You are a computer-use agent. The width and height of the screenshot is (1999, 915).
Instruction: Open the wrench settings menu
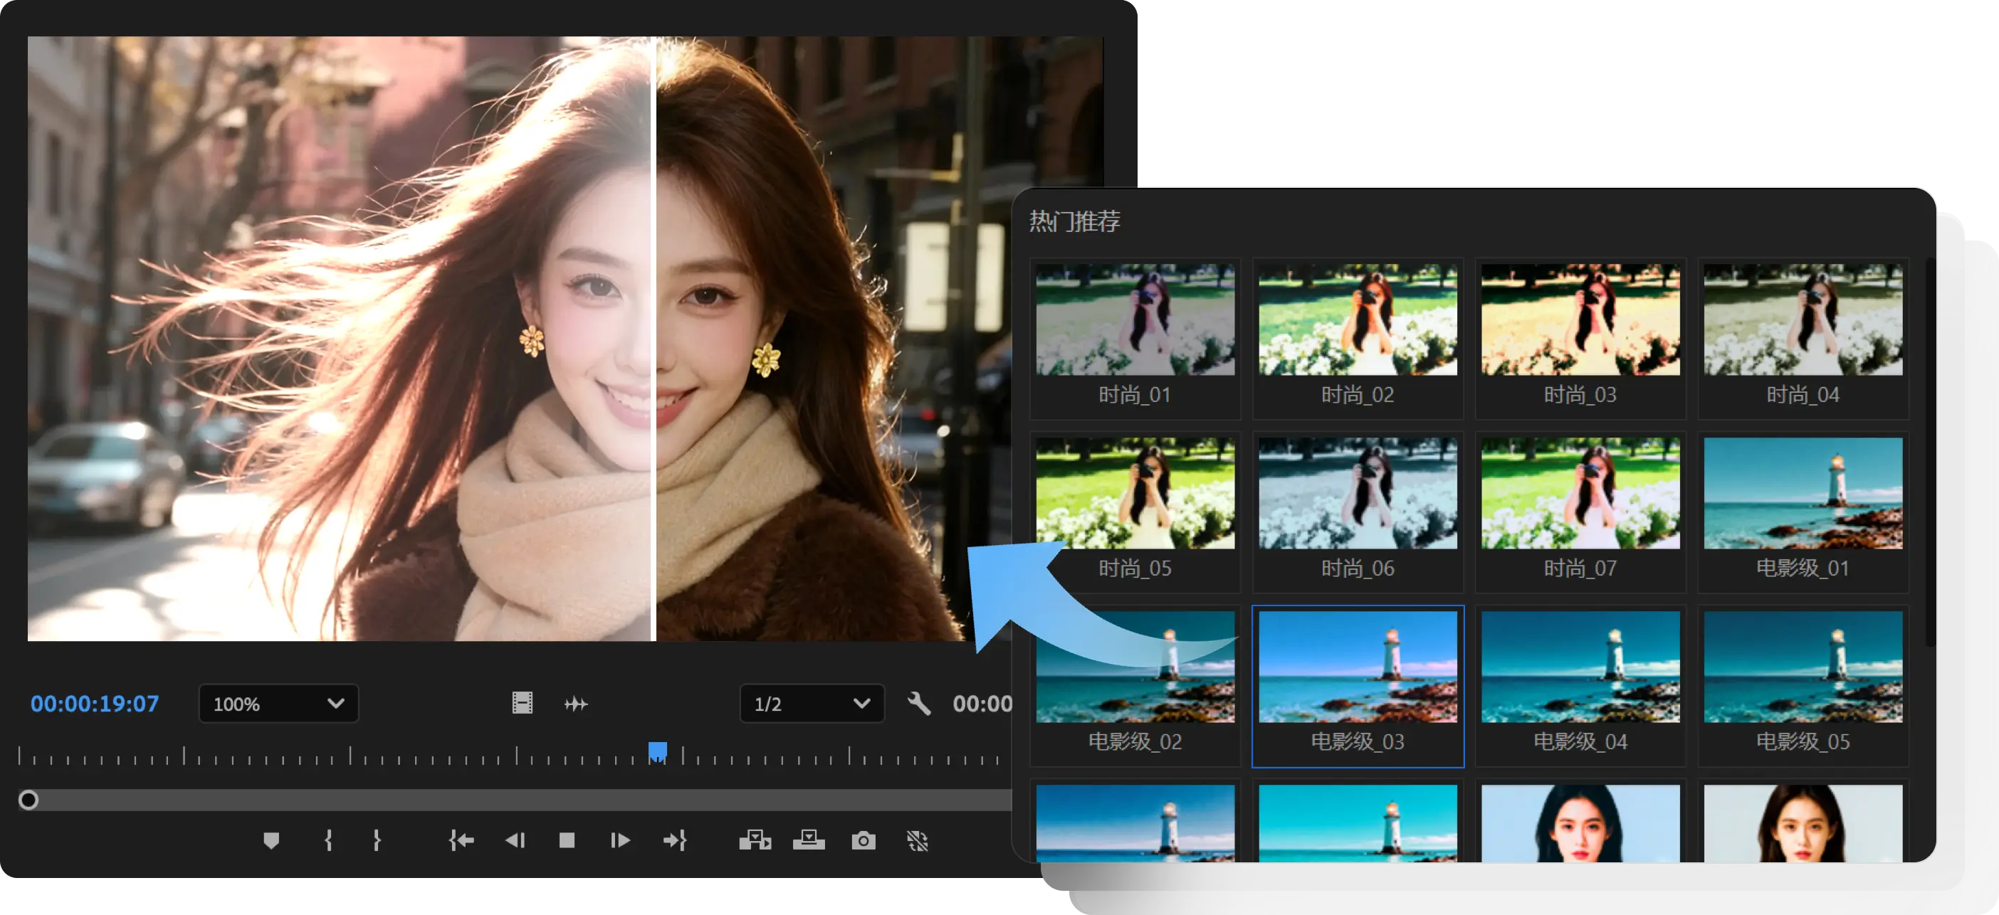point(919,704)
